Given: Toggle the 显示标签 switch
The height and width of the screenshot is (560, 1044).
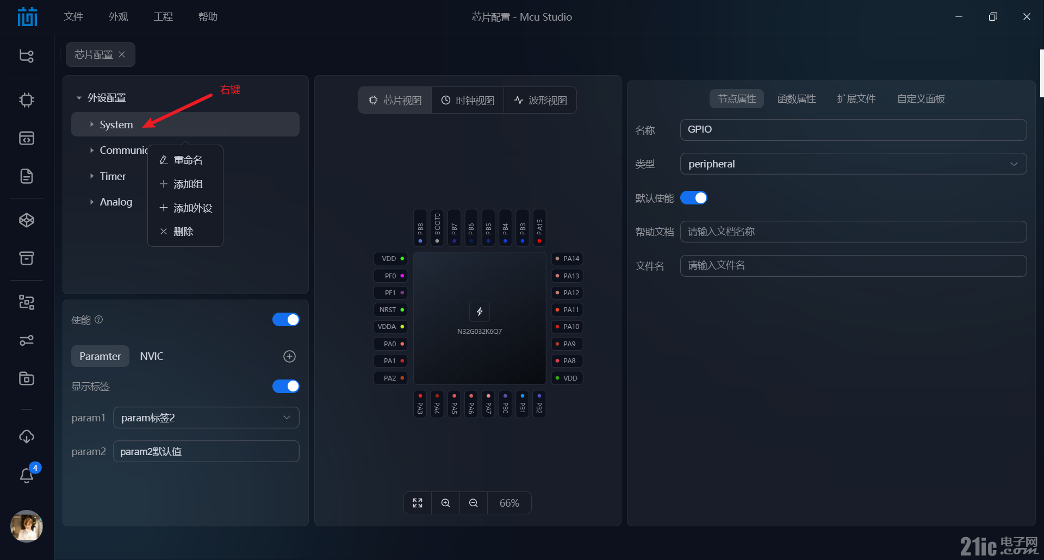Looking at the screenshot, I should [286, 386].
